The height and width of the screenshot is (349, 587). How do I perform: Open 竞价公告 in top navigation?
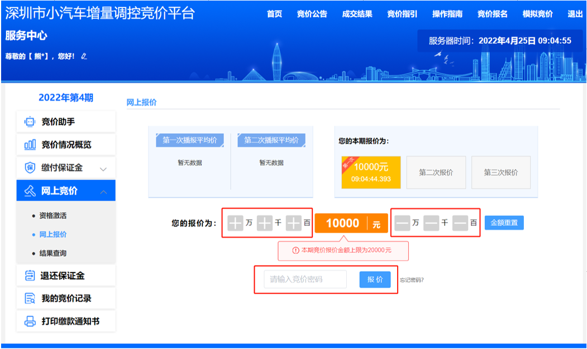[x=312, y=14]
